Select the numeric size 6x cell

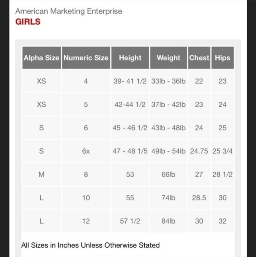[x=86, y=151]
